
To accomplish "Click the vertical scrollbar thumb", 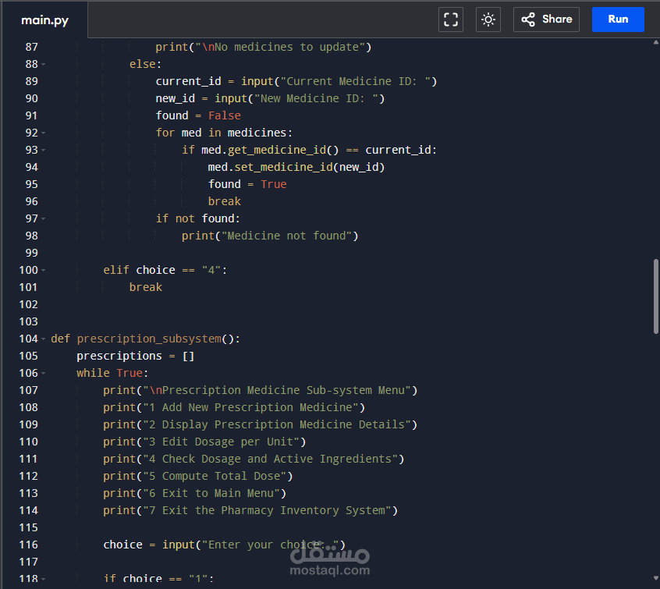I will tap(655, 296).
